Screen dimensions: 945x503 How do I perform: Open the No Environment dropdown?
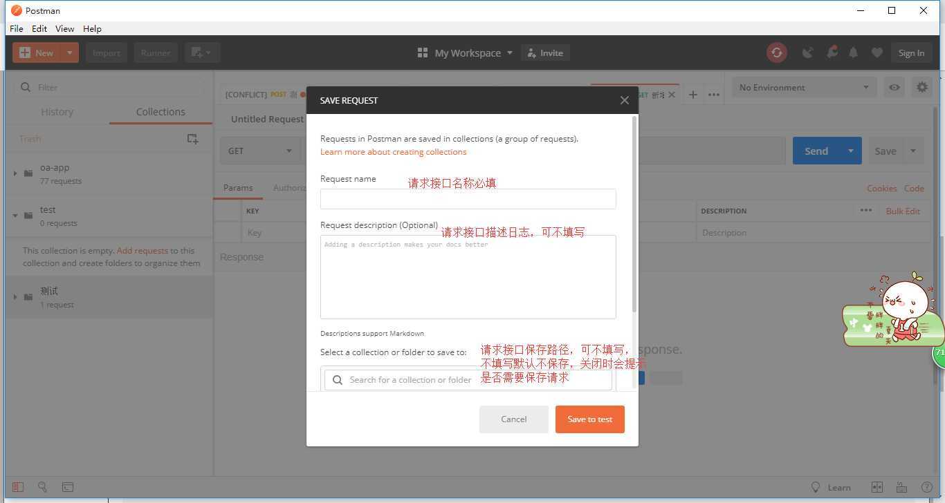804,87
